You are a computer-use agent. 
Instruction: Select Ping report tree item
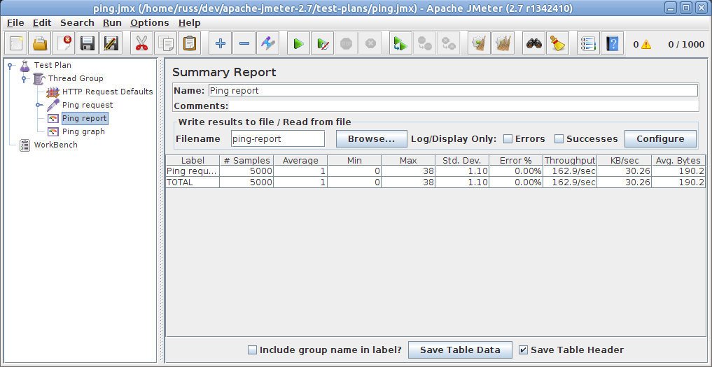coord(85,118)
